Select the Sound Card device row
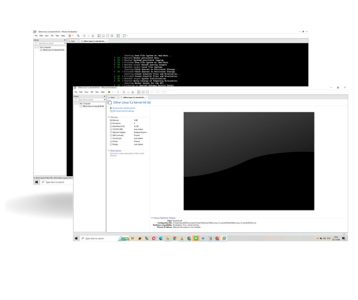The image size is (358, 300). click(129, 138)
